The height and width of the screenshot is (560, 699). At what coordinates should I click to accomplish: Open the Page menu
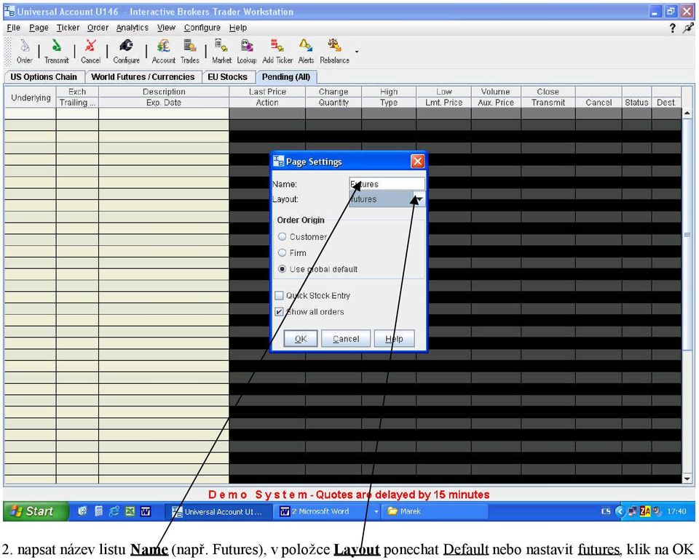[39, 28]
